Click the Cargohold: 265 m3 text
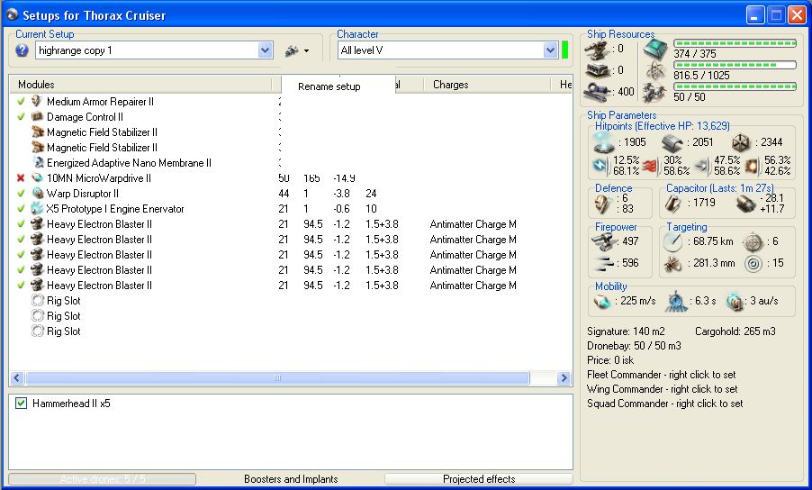Image resolution: width=812 pixels, height=490 pixels. tap(735, 331)
